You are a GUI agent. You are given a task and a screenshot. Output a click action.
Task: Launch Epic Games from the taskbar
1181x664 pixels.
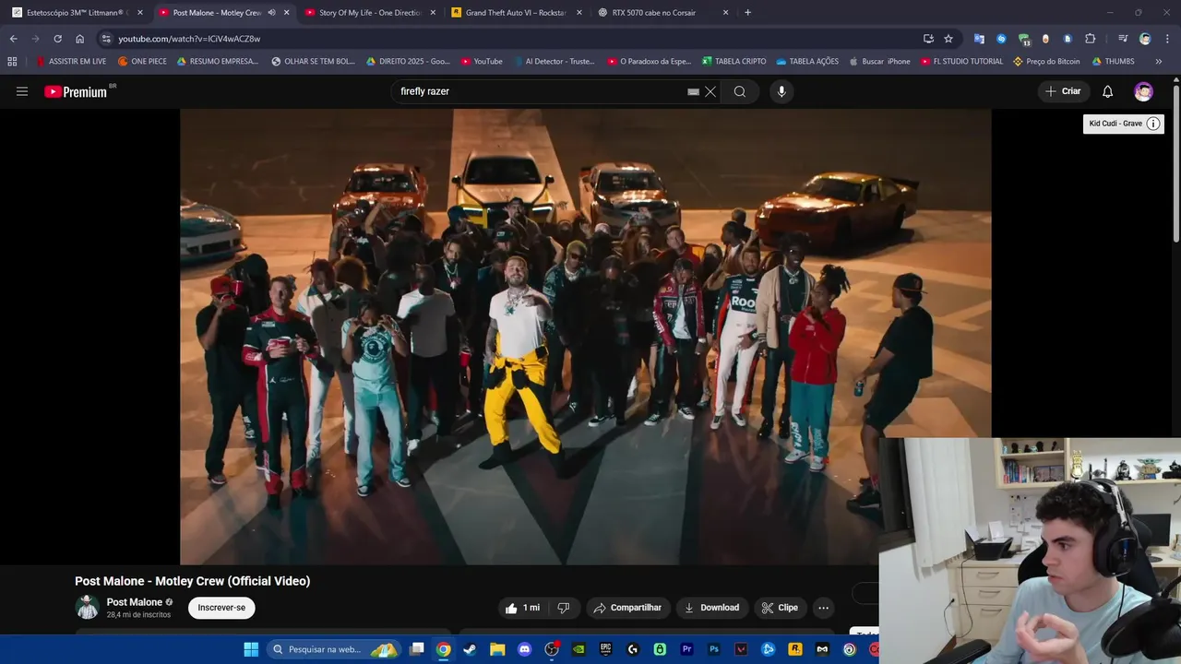605,649
